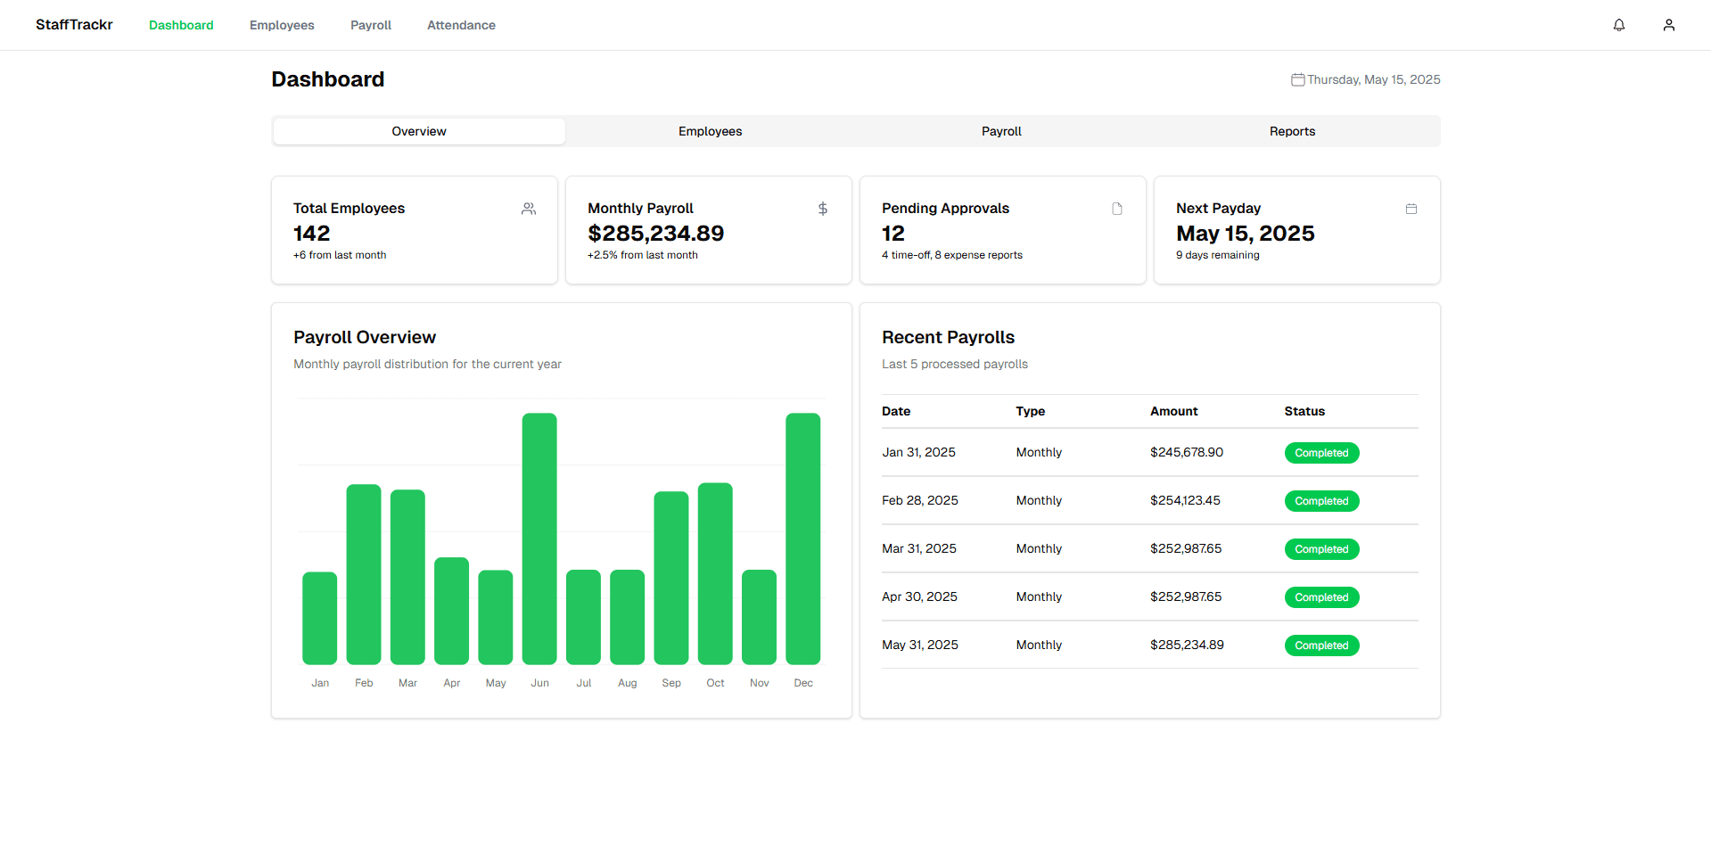The image size is (1711, 847).
Task: Switch to the Reports tab
Action: point(1292,131)
